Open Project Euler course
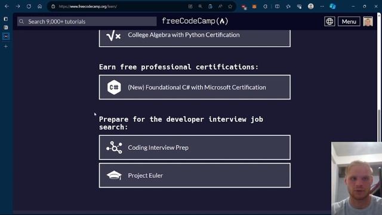382x215 pixels. coord(195,176)
